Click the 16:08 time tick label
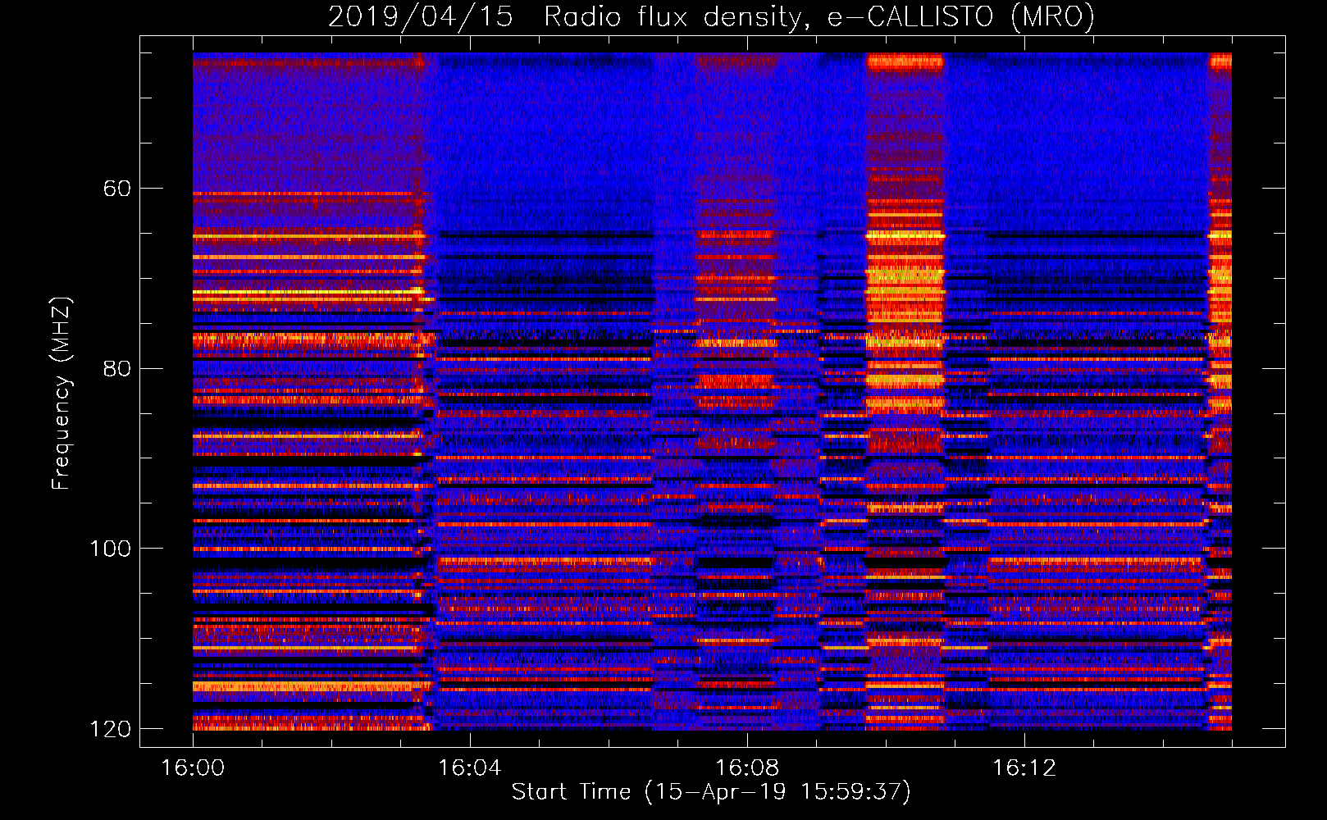The width and height of the screenshot is (1327, 820). pyautogui.click(x=746, y=768)
